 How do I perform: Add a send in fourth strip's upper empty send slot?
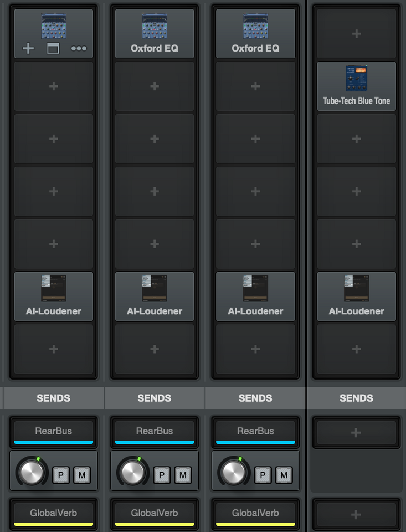[356, 433]
